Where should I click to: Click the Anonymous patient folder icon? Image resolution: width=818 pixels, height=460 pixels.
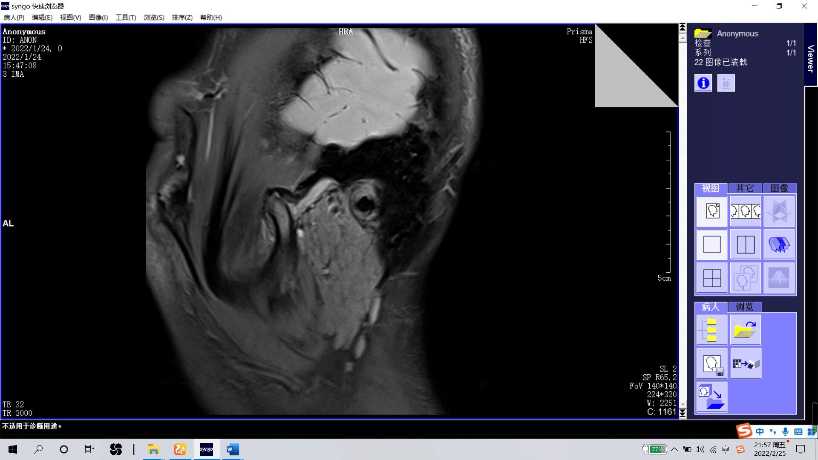coord(703,33)
